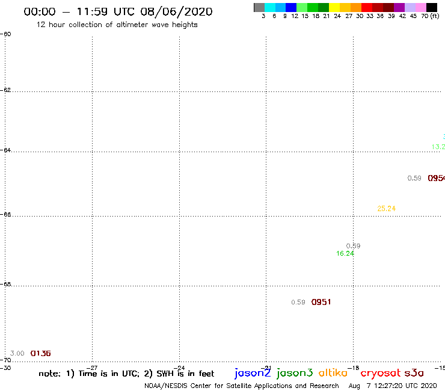Click the black swatch at the legend end
This screenshot has height=391, width=445.
[x=432, y=7]
